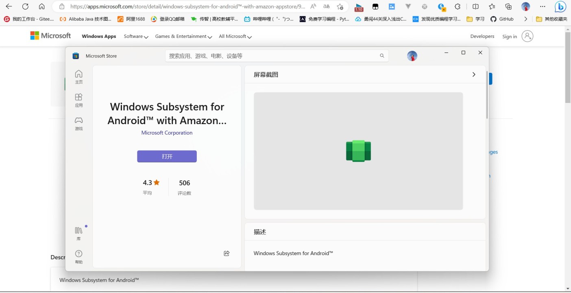Open the 登录QQ邮箱 bookmark
The height and width of the screenshot is (293, 571).
pos(168,19)
